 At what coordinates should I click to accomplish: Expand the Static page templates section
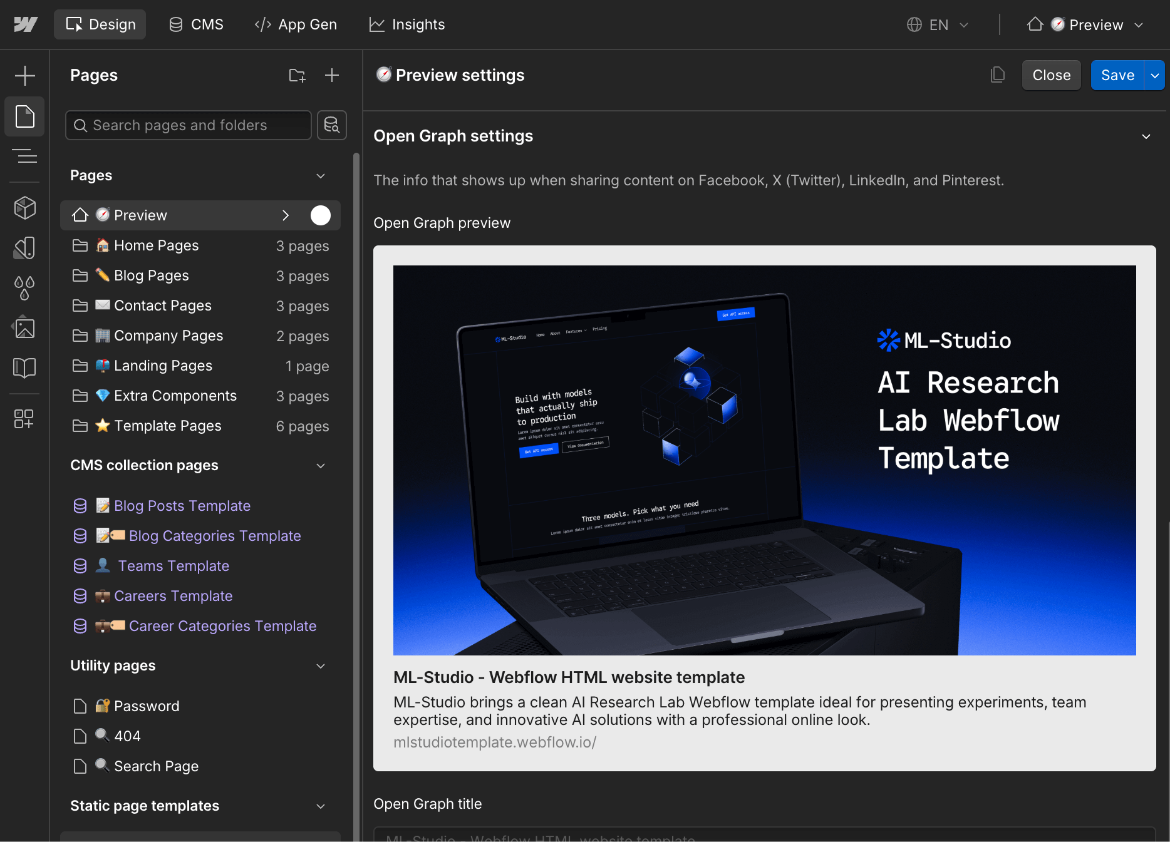coord(321,806)
